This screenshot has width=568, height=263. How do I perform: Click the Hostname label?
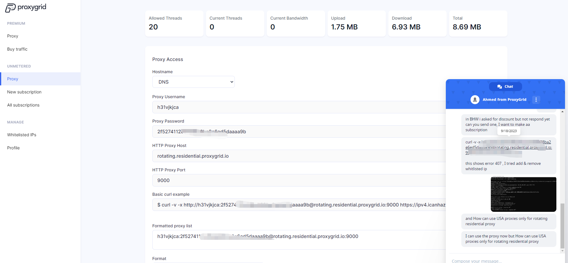pos(162,72)
